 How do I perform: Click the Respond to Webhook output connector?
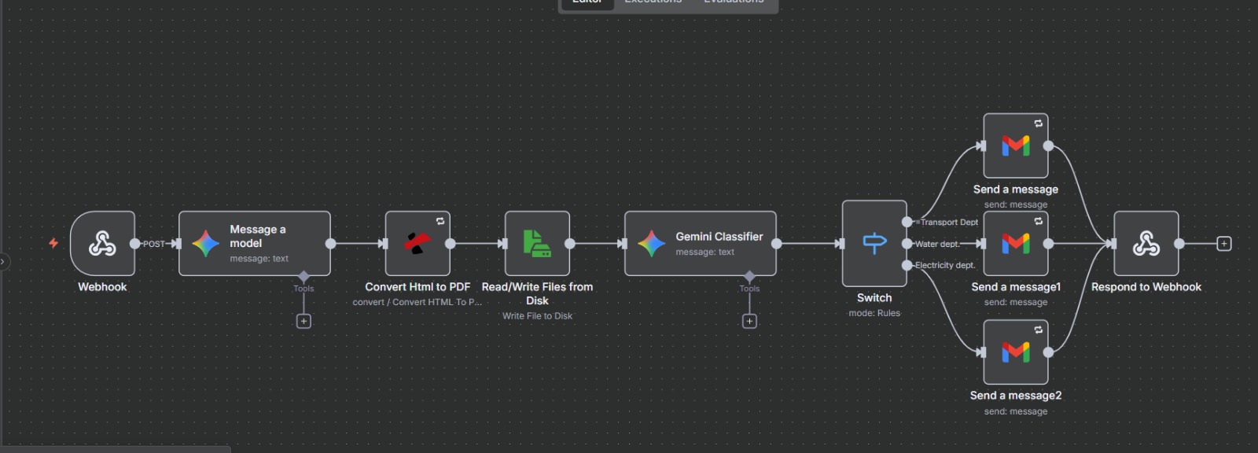(1179, 244)
